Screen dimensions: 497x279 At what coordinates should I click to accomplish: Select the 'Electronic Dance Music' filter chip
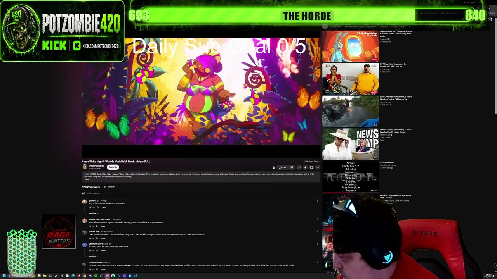tap(355, 26)
